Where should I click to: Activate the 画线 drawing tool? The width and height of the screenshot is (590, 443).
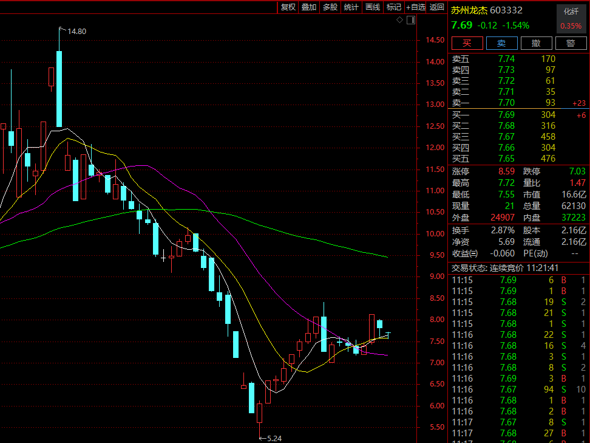point(373,7)
